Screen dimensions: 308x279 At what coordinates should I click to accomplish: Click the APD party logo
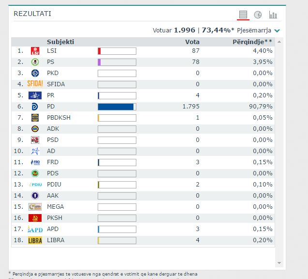click(35, 229)
